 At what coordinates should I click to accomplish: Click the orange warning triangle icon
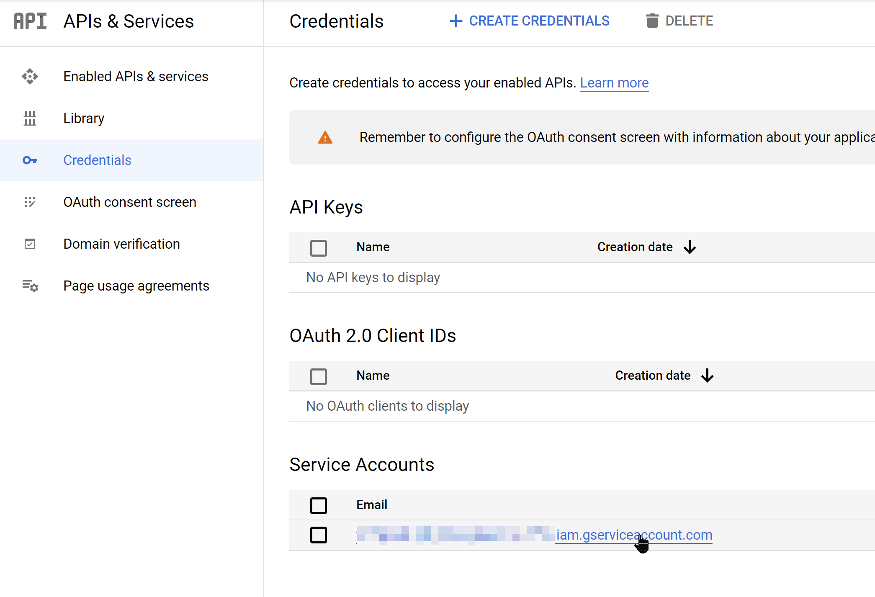click(325, 137)
